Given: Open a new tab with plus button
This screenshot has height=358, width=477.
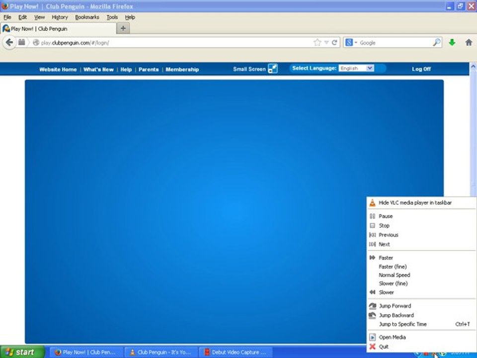Looking at the screenshot, I should (123, 28).
